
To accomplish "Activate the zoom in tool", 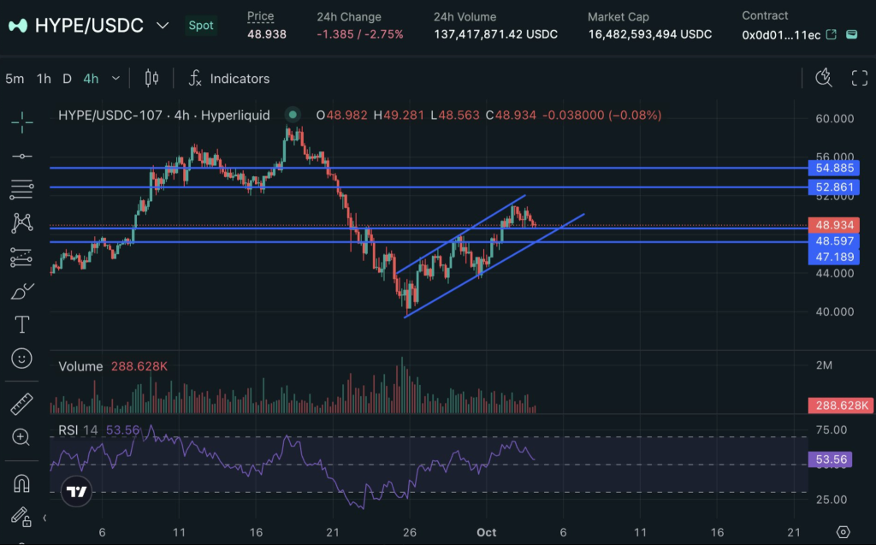I will click(21, 437).
